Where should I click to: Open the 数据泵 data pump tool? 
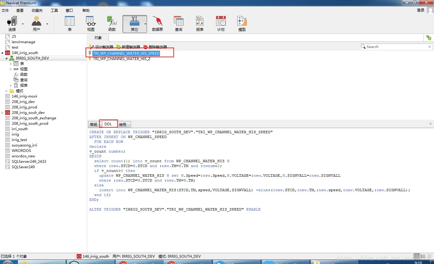(158, 24)
